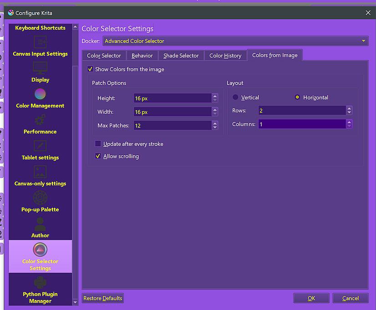The height and width of the screenshot is (310, 376).
Task: Increase Columns value with up arrow
Action: pos(349,122)
